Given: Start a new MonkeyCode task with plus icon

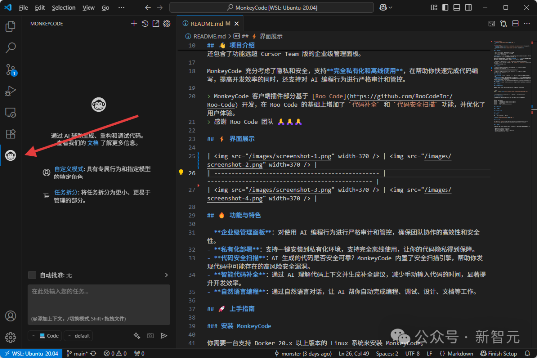Looking at the screenshot, I should [134, 23].
